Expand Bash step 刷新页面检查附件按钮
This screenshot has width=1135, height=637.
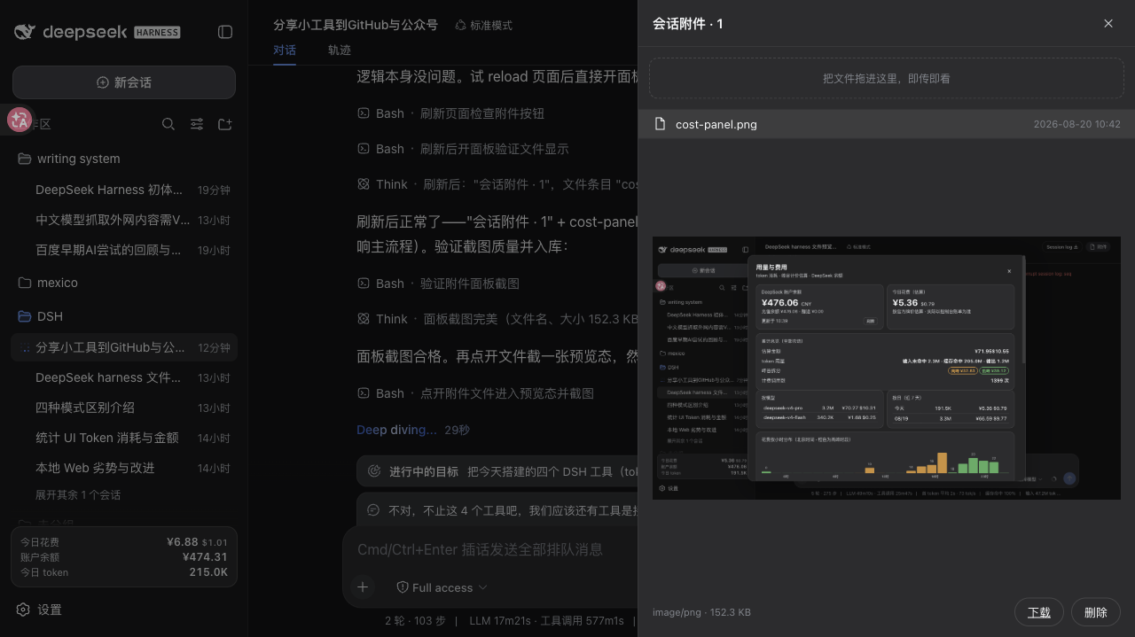pyautogui.click(x=450, y=113)
